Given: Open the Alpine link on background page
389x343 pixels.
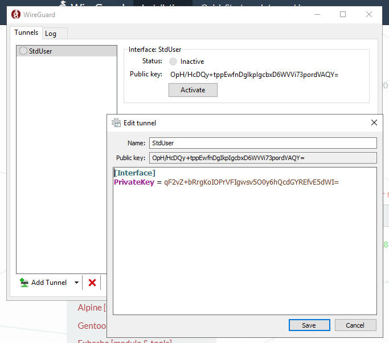Looking at the screenshot, I should coord(89,308).
